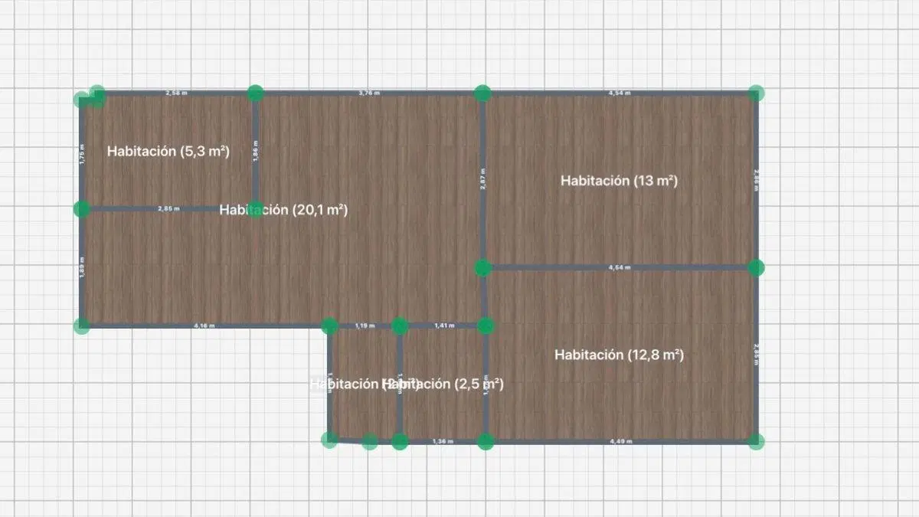Image resolution: width=919 pixels, height=517 pixels.
Task: Click the 4,54 m dimension on the outer top wall
Action: [619, 93]
